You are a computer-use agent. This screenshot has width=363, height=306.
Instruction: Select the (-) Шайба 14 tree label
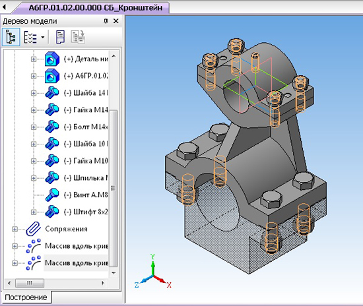tap(86, 93)
